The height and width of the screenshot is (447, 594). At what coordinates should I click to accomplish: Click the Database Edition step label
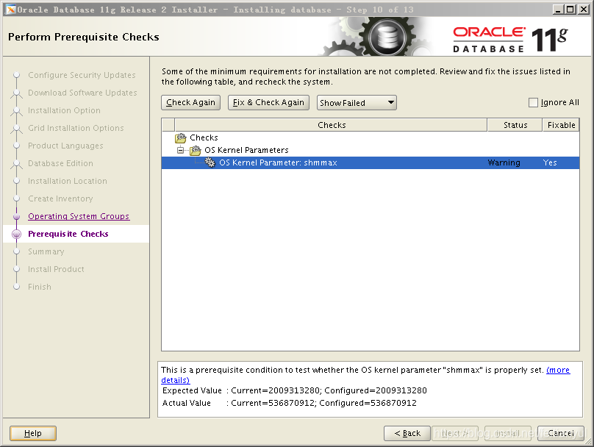[60, 163]
